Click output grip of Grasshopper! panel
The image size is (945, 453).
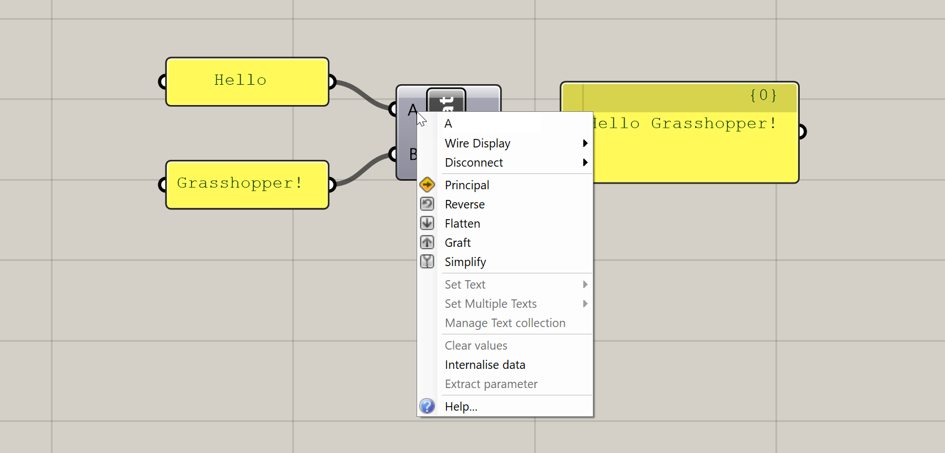(332, 185)
